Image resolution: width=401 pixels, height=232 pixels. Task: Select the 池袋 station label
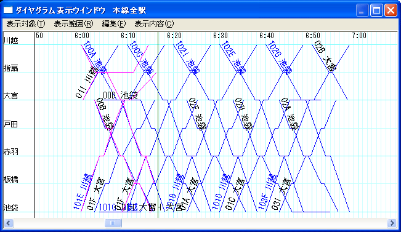[x=10, y=207]
